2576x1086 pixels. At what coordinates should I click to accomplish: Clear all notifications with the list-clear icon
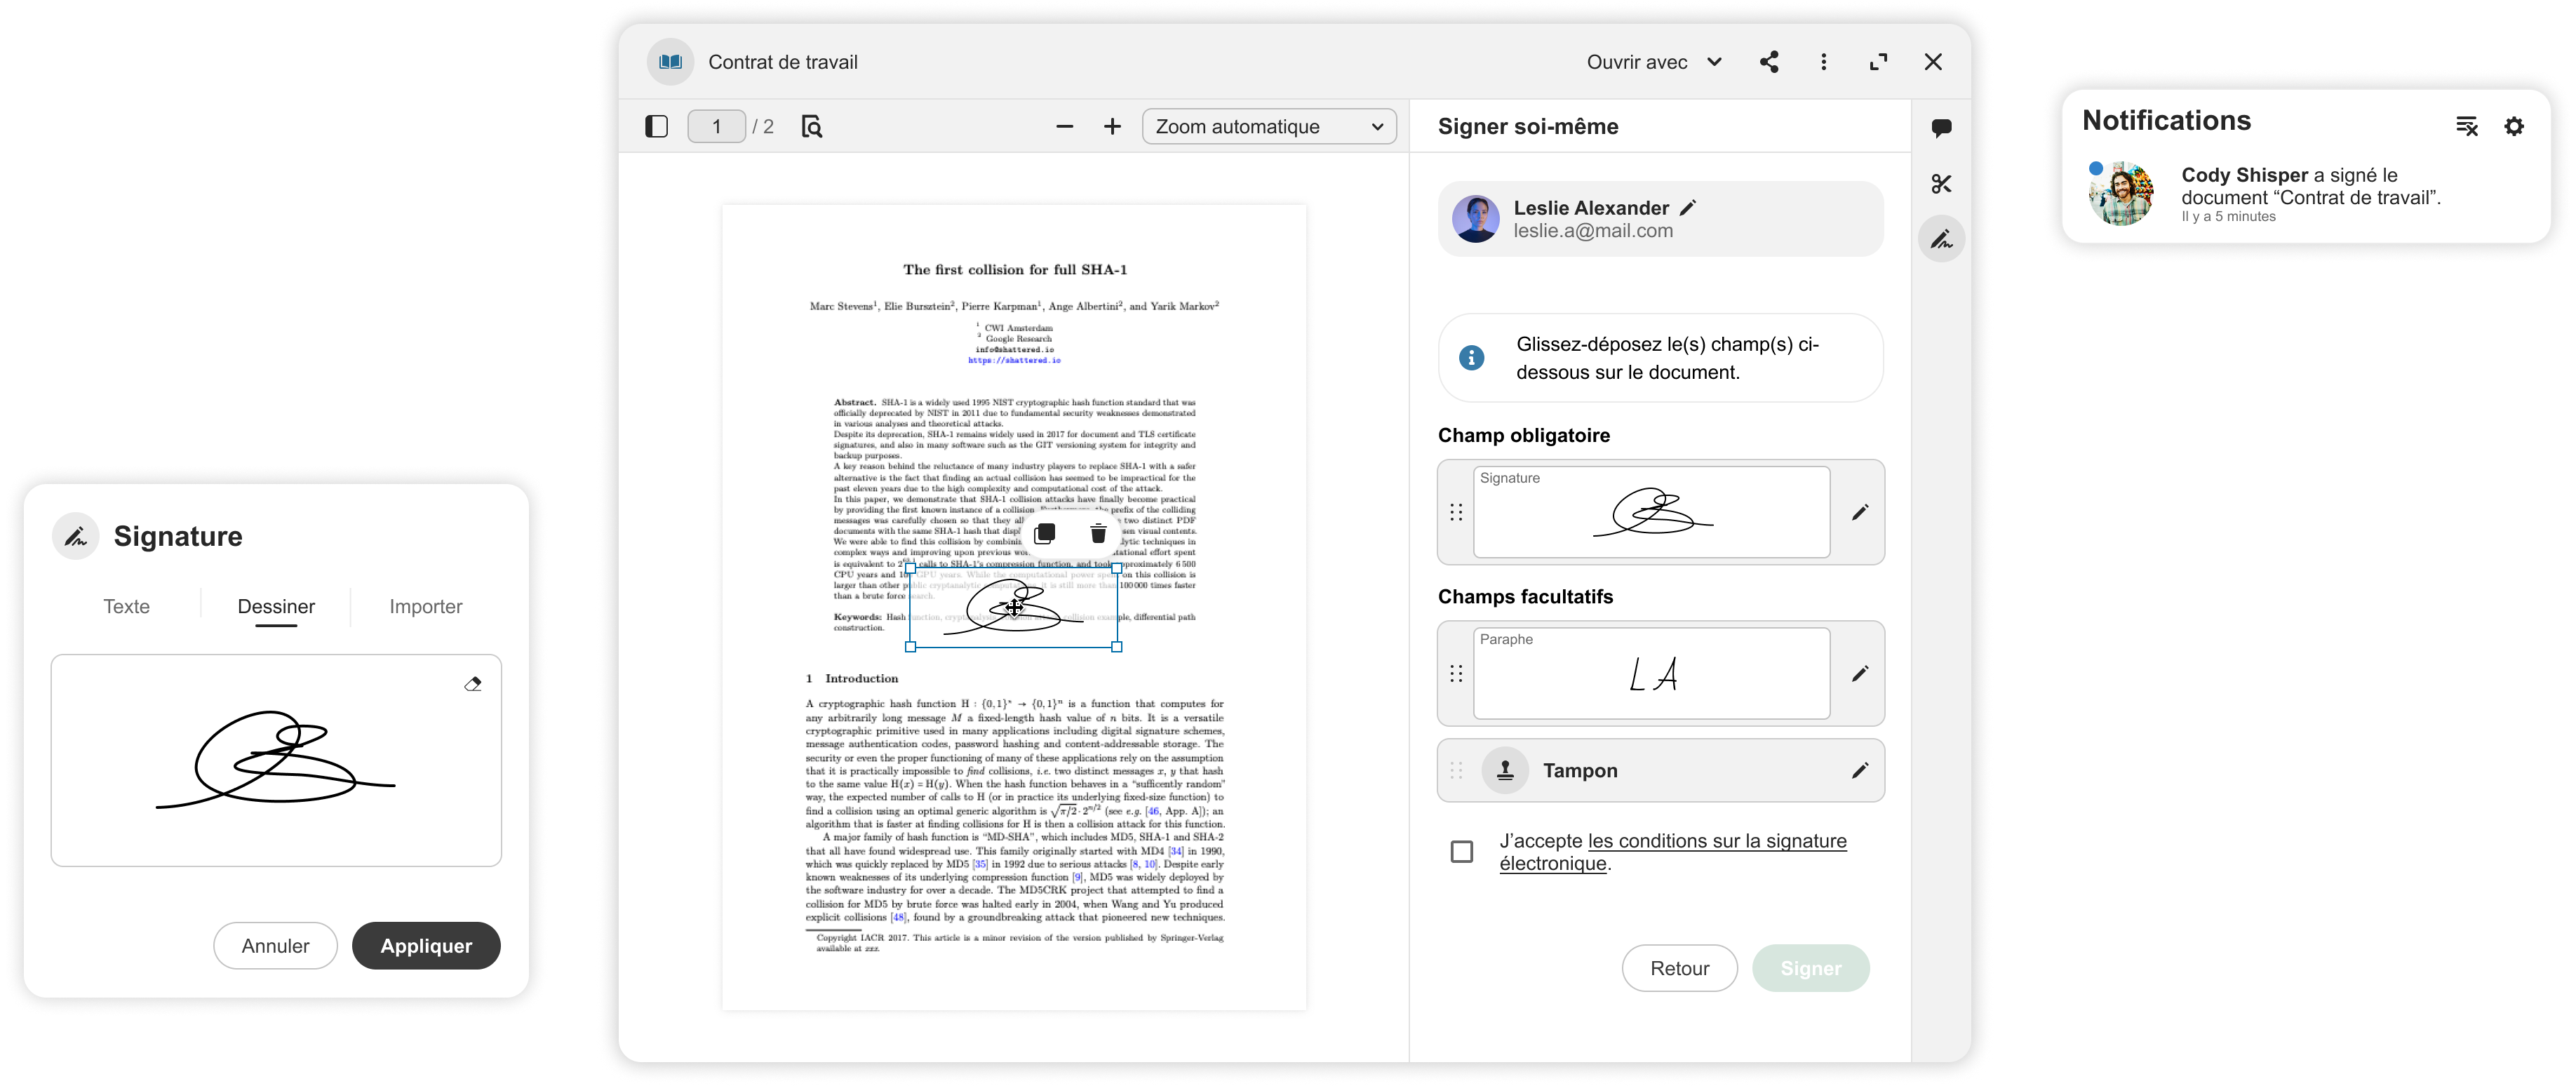(2466, 126)
